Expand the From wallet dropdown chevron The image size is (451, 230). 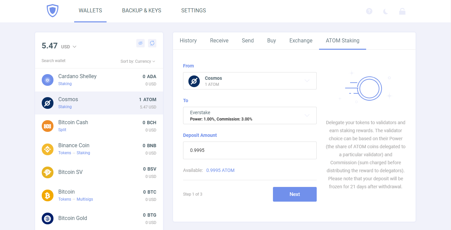coord(307,80)
